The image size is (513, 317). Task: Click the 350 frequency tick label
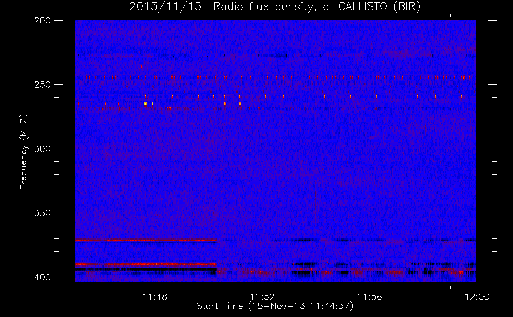(x=42, y=213)
